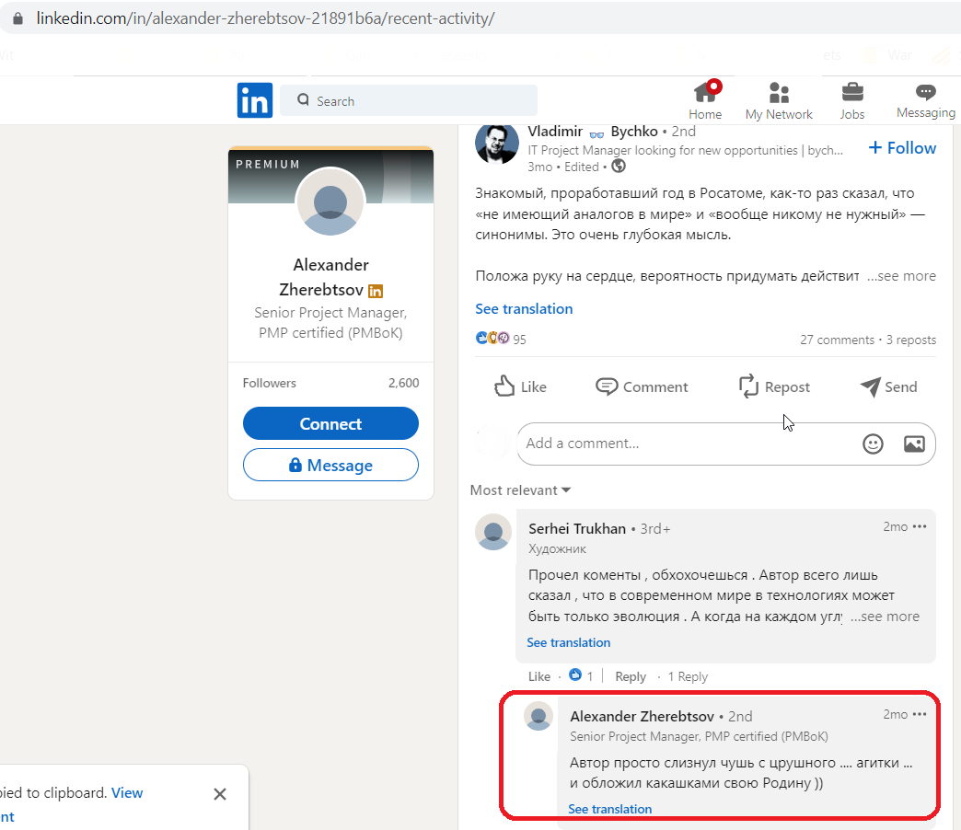The width and height of the screenshot is (961, 830).
Task: Open Serhei Trukhan's profile name link
Action: (577, 528)
